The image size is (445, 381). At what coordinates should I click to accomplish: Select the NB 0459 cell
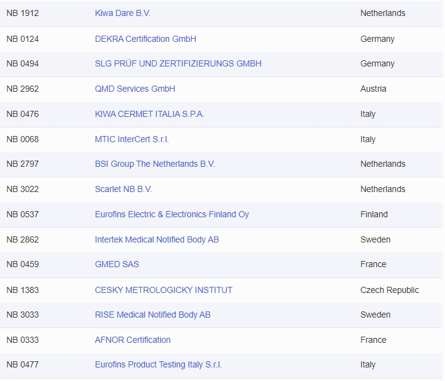coord(23,264)
